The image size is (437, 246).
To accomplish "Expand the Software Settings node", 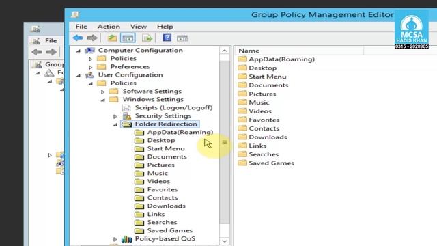I will [x=103, y=92].
